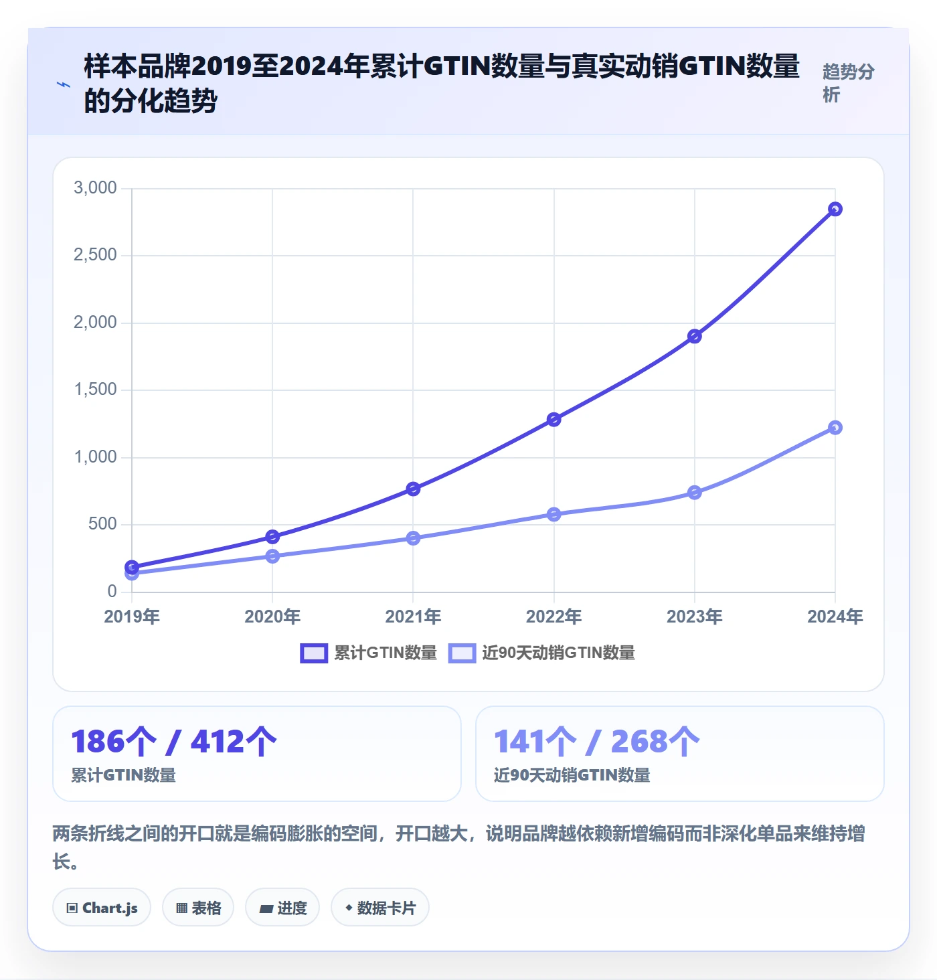Select the 进度 tag chip
Screen dimensions: 937x980
click(282, 908)
